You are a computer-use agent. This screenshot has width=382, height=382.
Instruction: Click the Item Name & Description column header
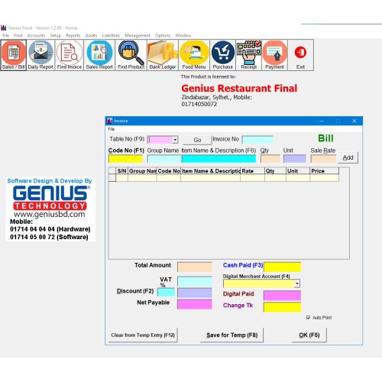point(210,171)
